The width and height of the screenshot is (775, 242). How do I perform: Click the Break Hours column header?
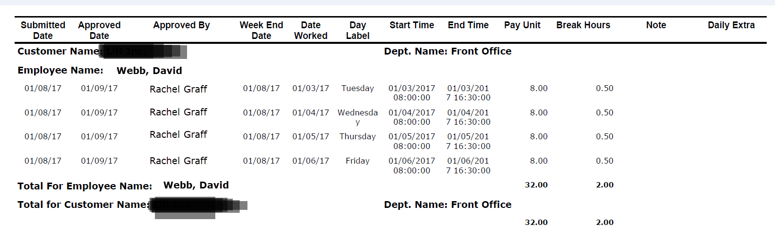(x=583, y=25)
